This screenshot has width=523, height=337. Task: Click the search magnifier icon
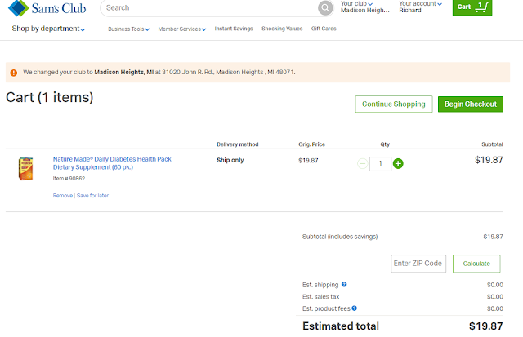(x=325, y=8)
